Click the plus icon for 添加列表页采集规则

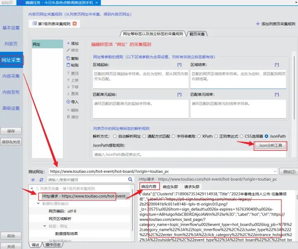(x=258, y=24)
